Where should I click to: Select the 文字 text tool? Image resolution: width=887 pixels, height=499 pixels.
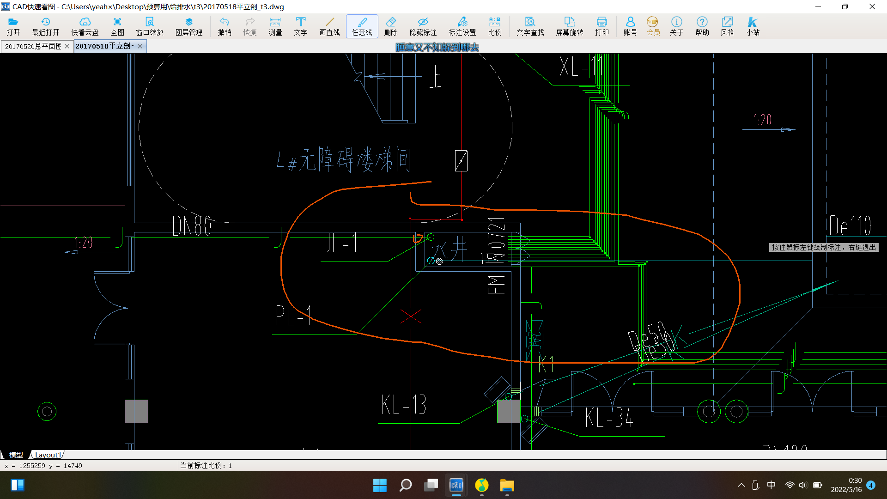point(301,26)
